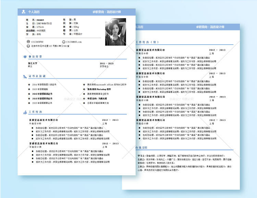Click the 工作经历 heading on the first page
The width and height of the screenshot is (257, 198).
(x=35, y=112)
